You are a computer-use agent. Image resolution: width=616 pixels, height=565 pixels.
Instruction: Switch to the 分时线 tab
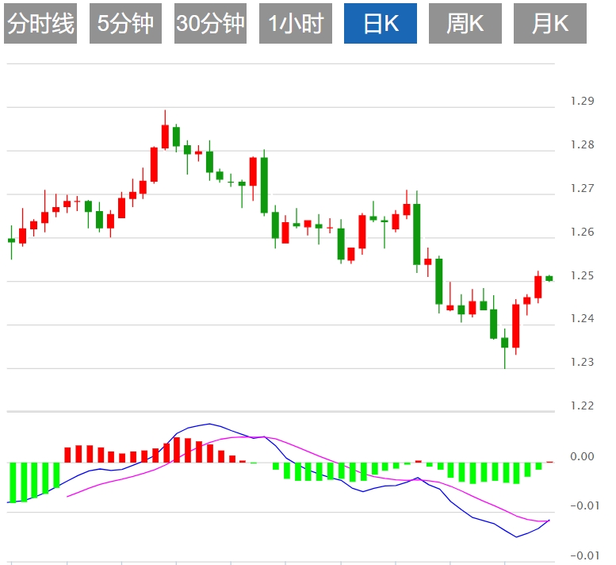[40, 24]
